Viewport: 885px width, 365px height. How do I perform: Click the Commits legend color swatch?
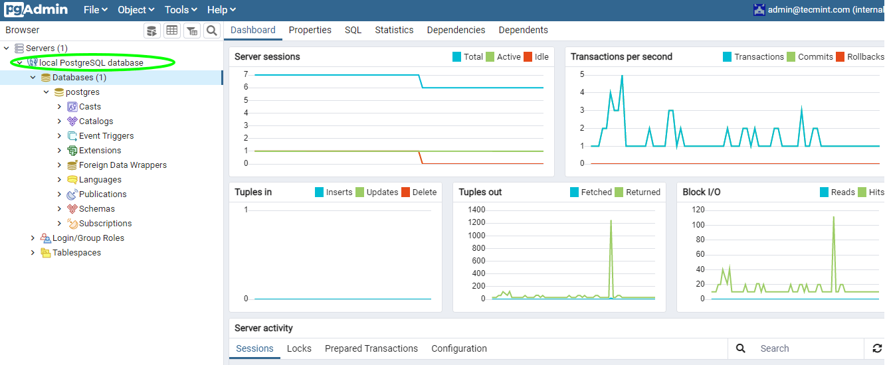[x=791, y=57]
